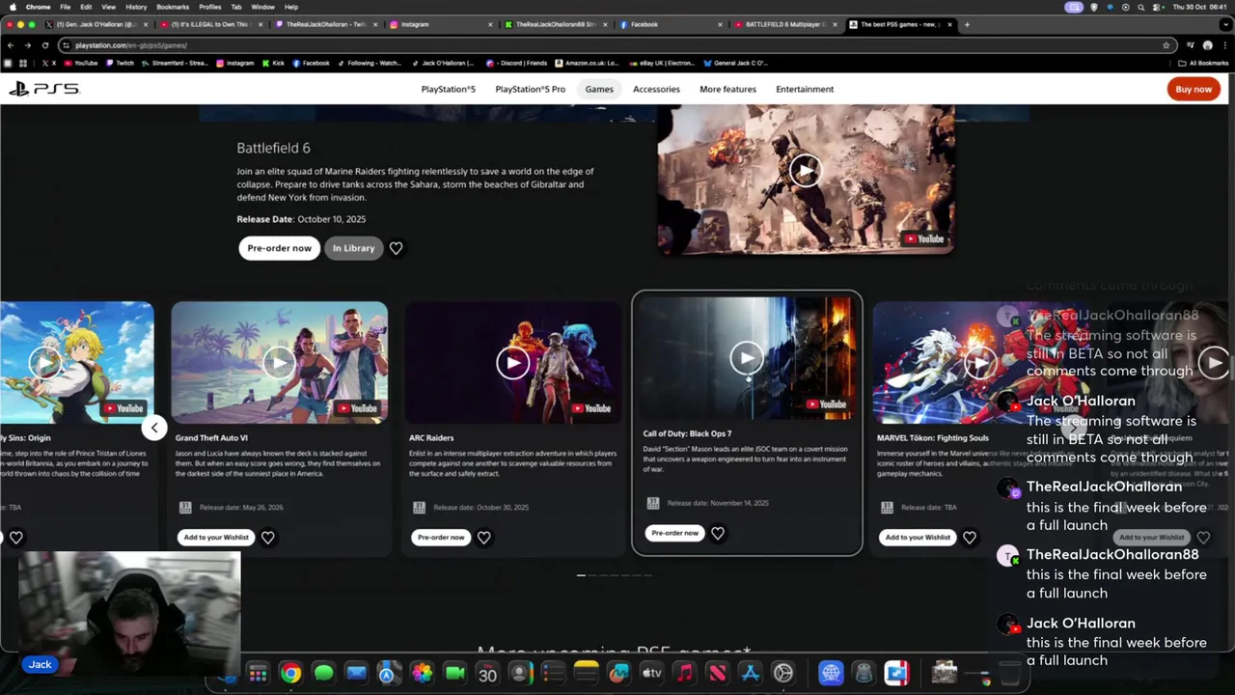The image size is (1235, 695).
Task: Click the Battlefield 6 In Library button
Action: tap(353, 248)
